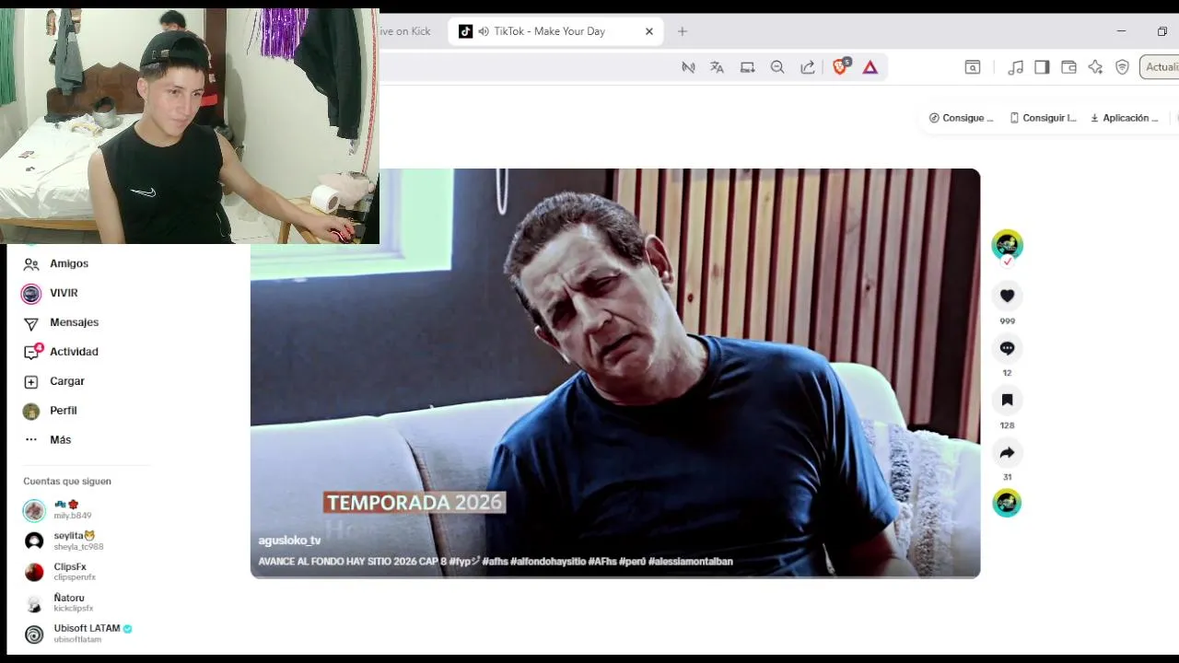
Task: Click the Consiguir l… phone button
Action: tap(1043, 118)
